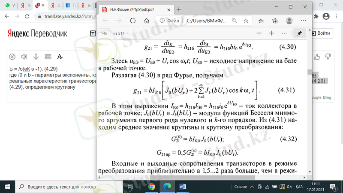Click the Войти login button
Viewport: 343px width, 193px height.
pyautogui.click(x=321, y=33)
